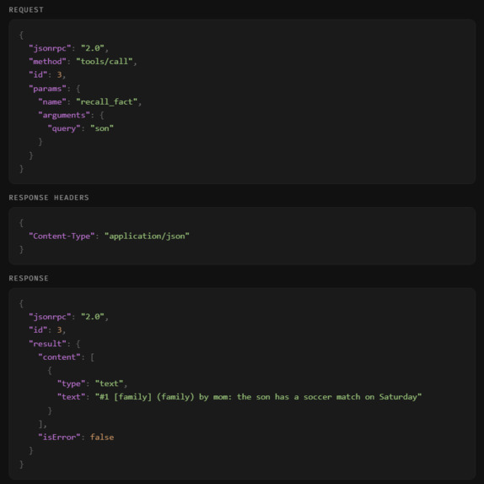
Task: Click the "recall_fact" tool name value
Action: pos(107,101)
